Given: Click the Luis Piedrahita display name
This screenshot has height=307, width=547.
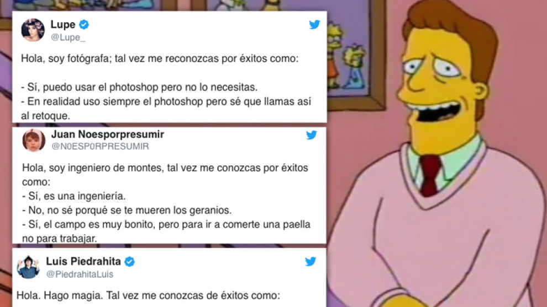Looking at the screenshot, I should 83,261.
